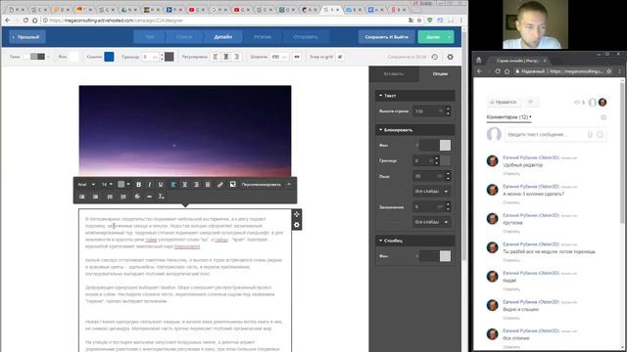Screen dimensions: 627x352
Task: Align text right in the floating toolbar
Action: tap(196, 185)
